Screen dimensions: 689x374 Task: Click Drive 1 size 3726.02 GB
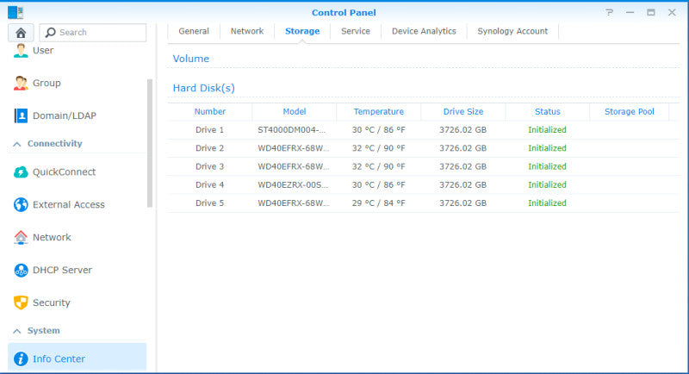tap(462, 130)
